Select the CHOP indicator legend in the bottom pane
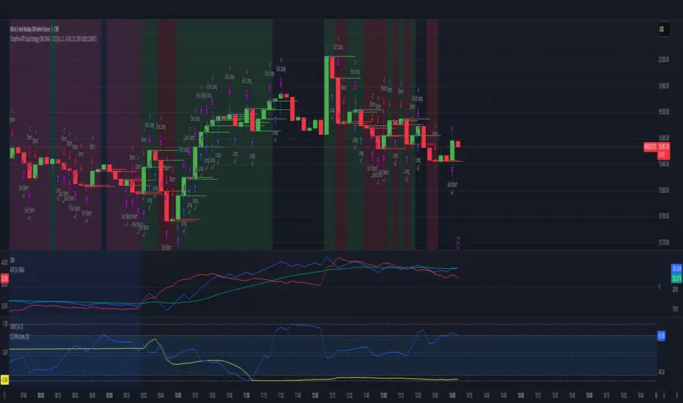The height and width of the screenshot is (403, 683). 16,326
